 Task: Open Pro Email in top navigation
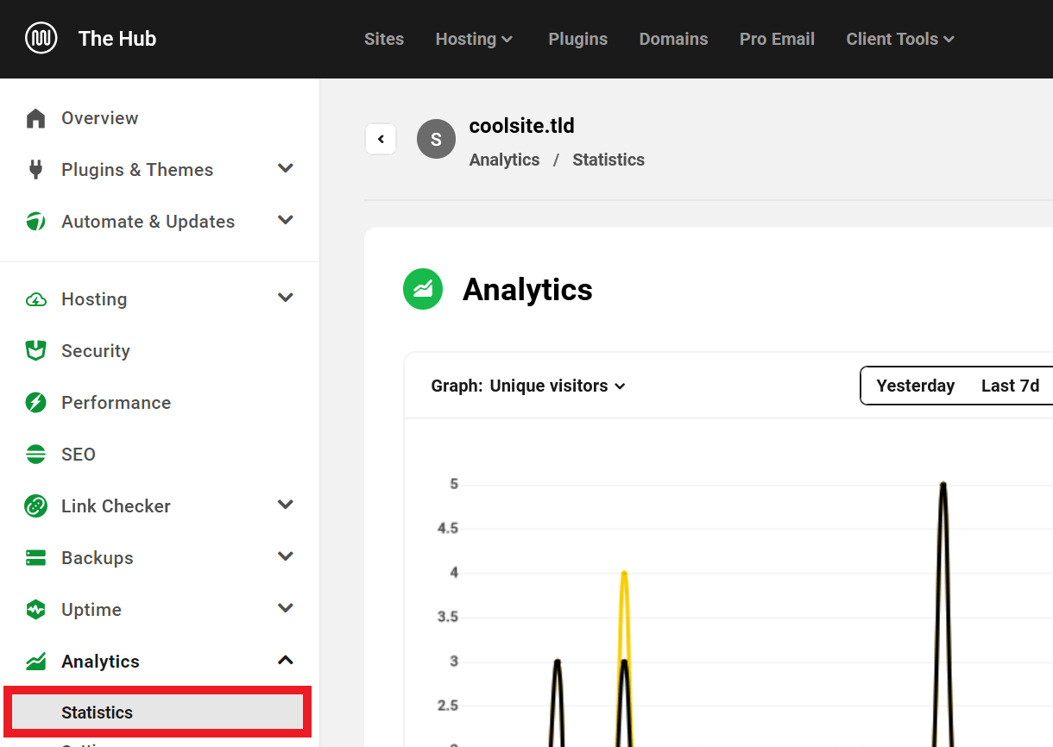click(x=777, y=39)
